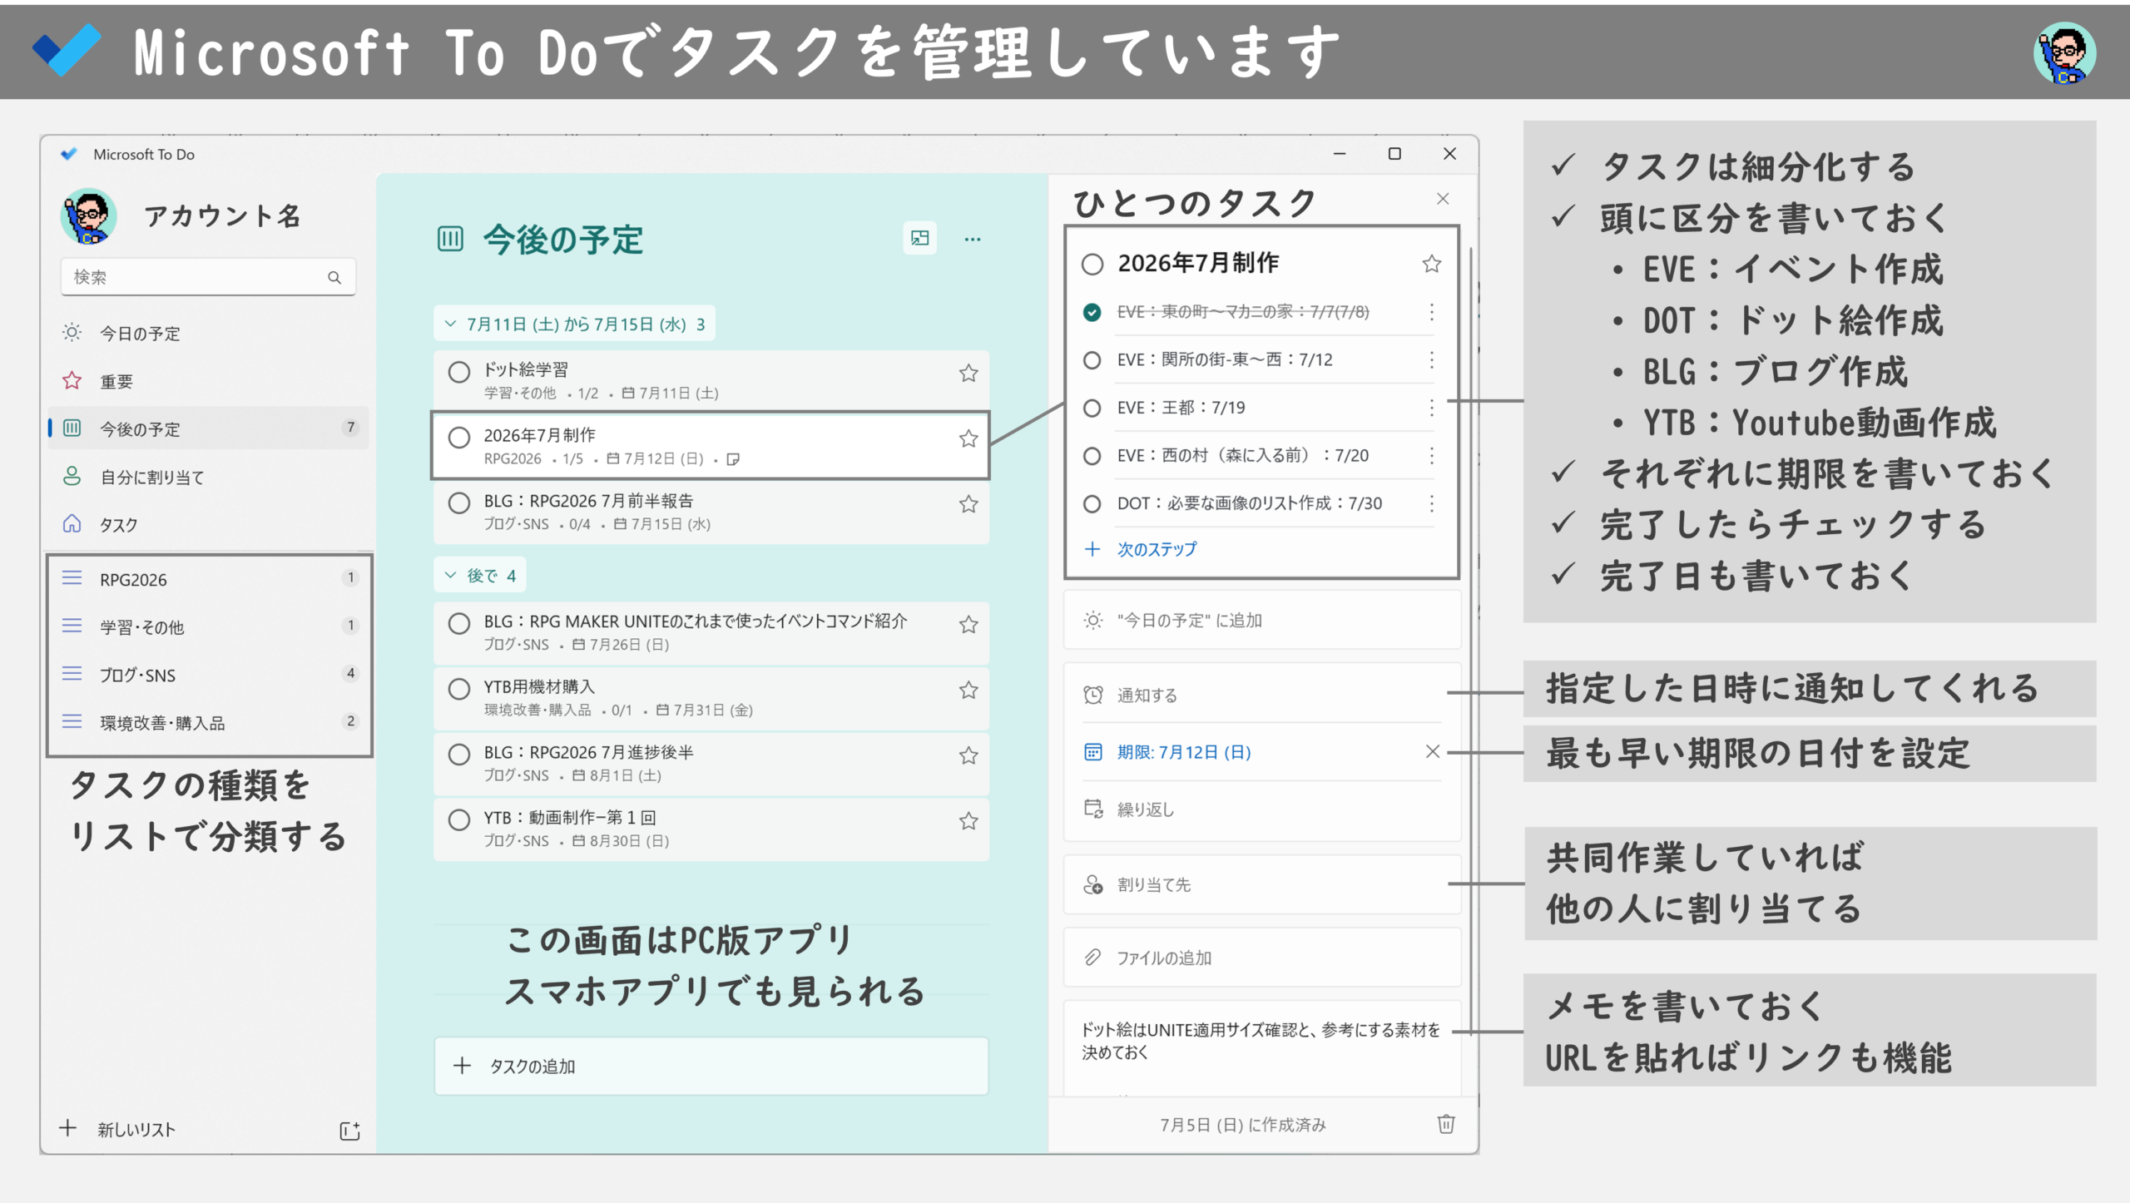Select 今後の予定 in the sidebar
2130x1203 pixels.
(x=208, y=429)
